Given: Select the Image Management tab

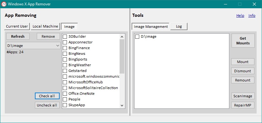Looking at the screenshot, I should coord(151,27).
